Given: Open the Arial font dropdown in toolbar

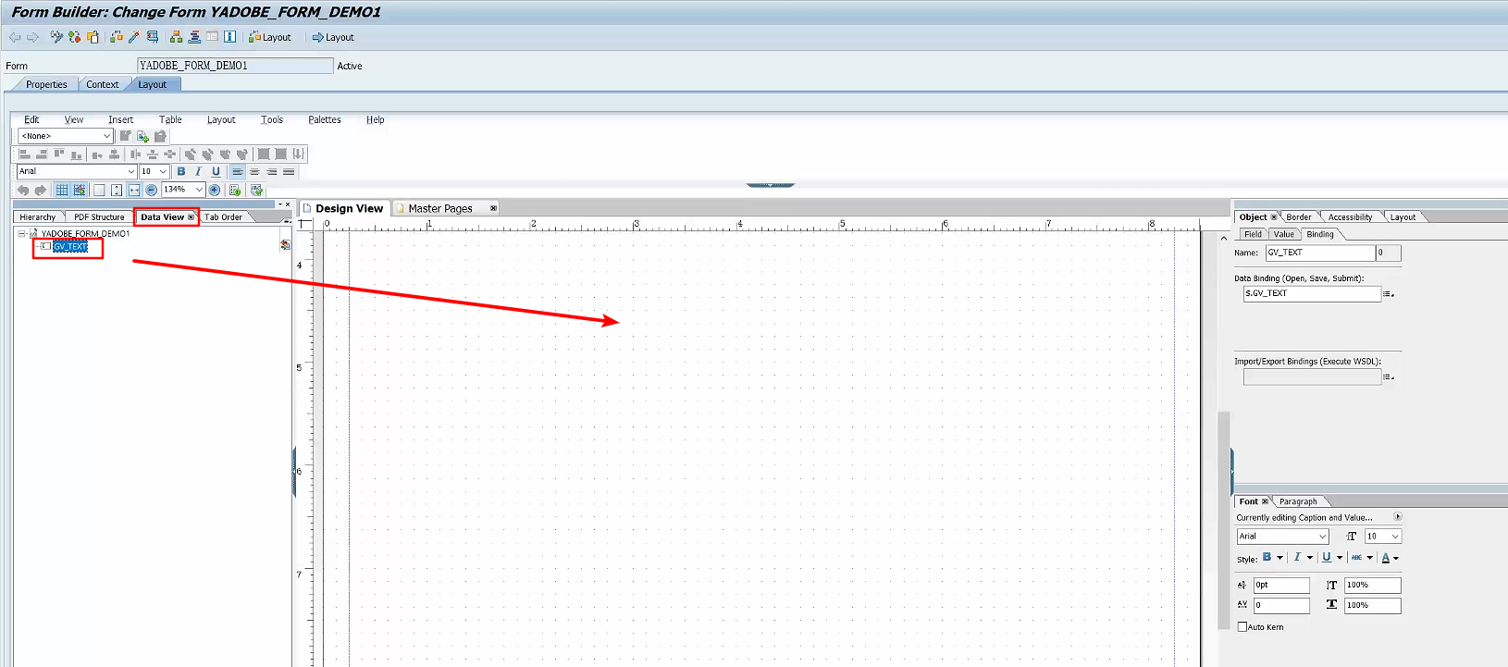Looking at the screenshot, I should coord(77,171).
